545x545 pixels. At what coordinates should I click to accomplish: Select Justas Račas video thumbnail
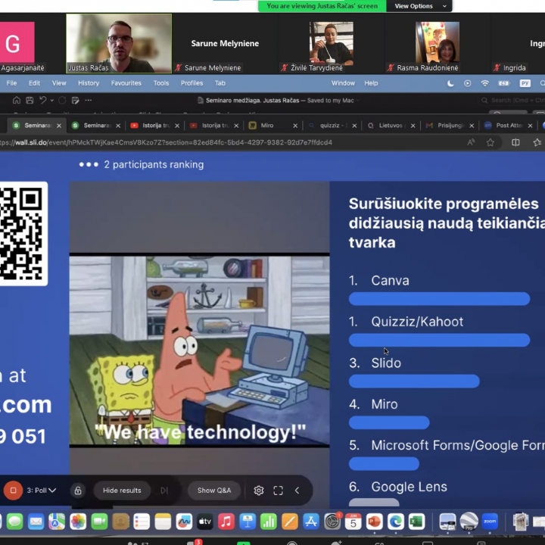119,43
